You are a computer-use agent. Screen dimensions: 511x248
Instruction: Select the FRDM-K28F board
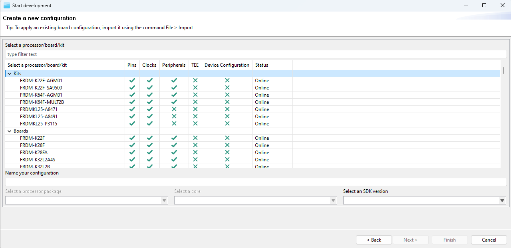pyautogui.click(x=32, y=145)
